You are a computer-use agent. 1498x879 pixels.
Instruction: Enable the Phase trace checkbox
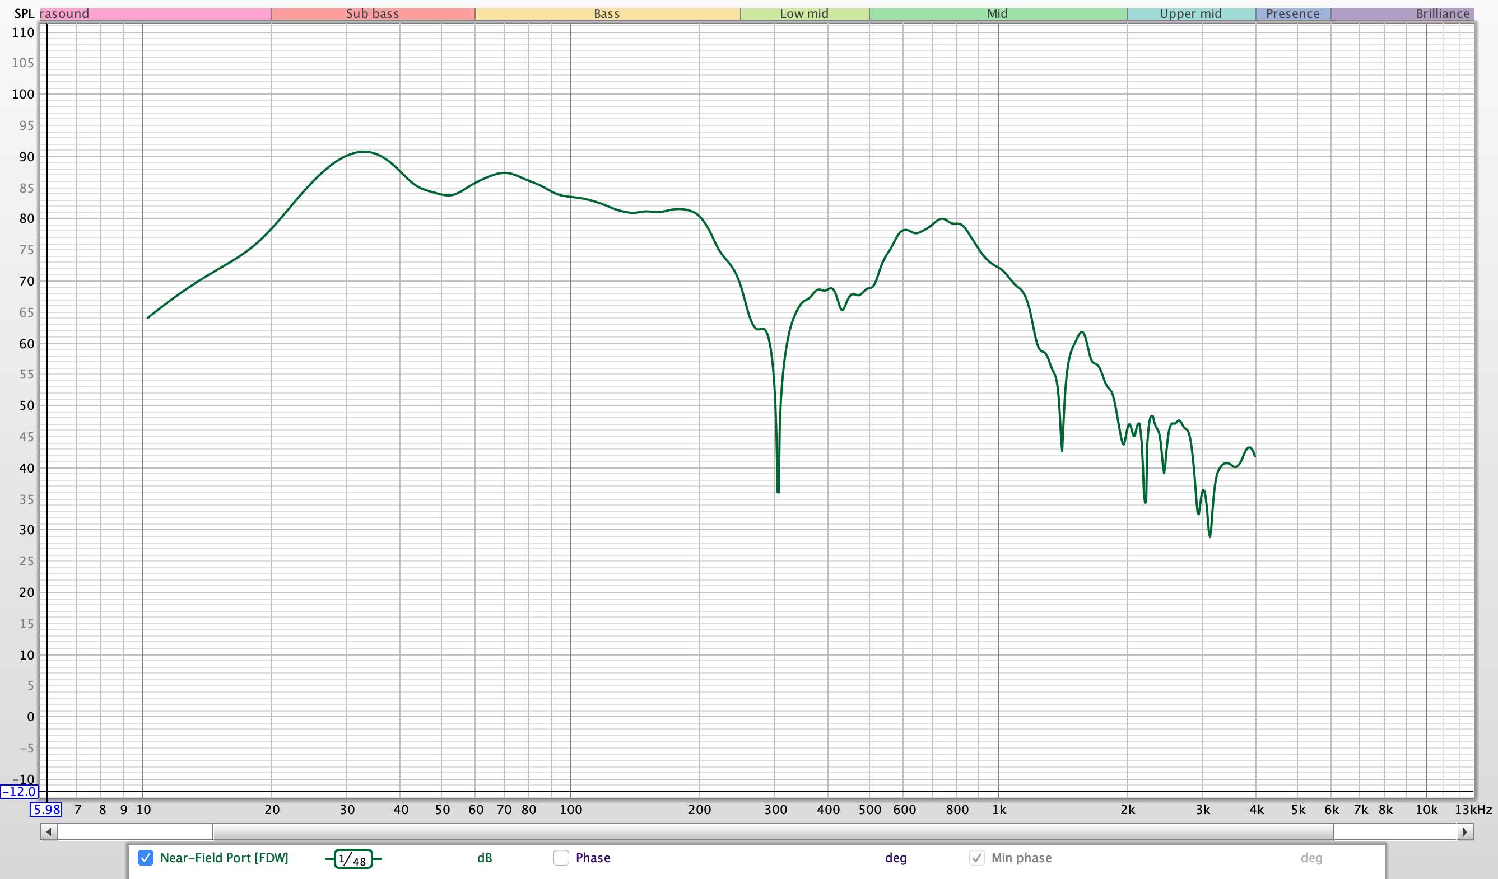point(561,858)
